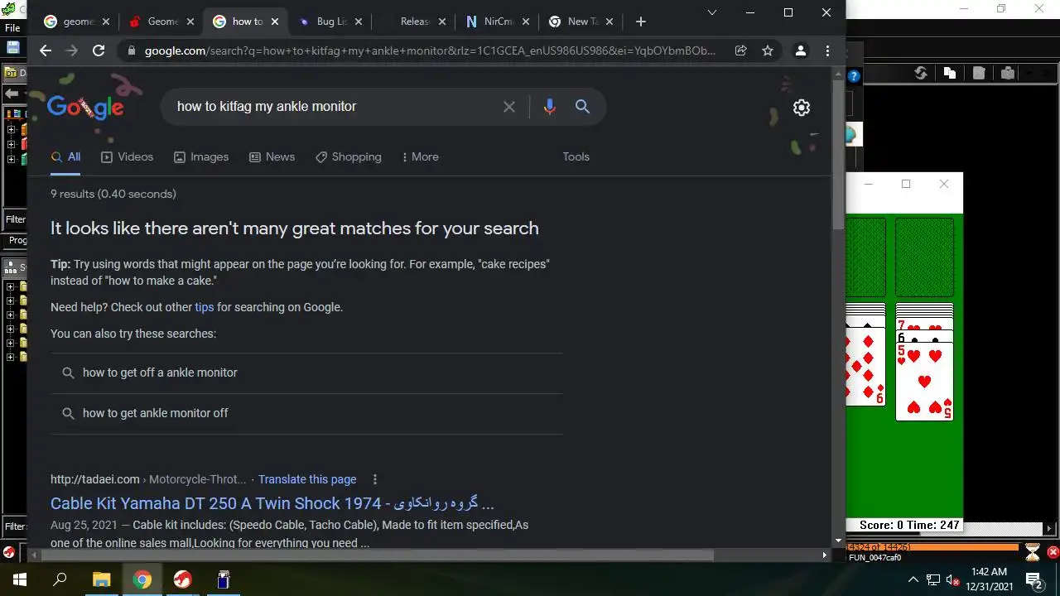Viewport: 1060px width, 596px height.
Task: Select the Images search filter
Action: point(201,156)
